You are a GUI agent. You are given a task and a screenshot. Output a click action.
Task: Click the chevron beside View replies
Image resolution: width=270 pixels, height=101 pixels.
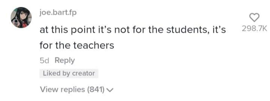[x=110, y=90]
